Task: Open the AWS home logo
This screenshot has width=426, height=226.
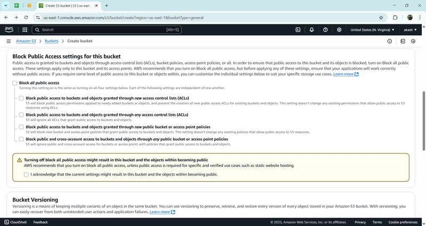Action: click(x=9, y=30)
